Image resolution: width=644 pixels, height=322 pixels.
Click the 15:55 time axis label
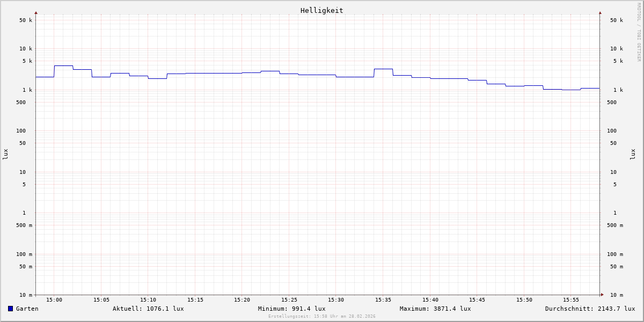[571, 300]
